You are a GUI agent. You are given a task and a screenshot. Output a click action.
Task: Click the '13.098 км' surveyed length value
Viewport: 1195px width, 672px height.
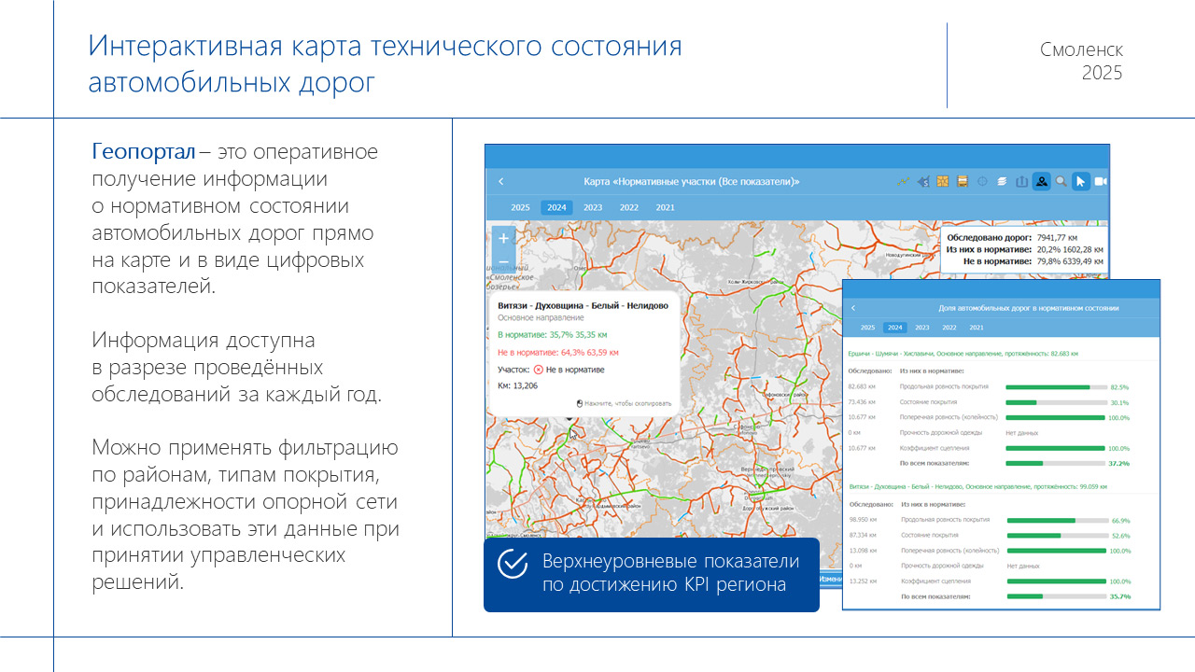tap(862, 551)
